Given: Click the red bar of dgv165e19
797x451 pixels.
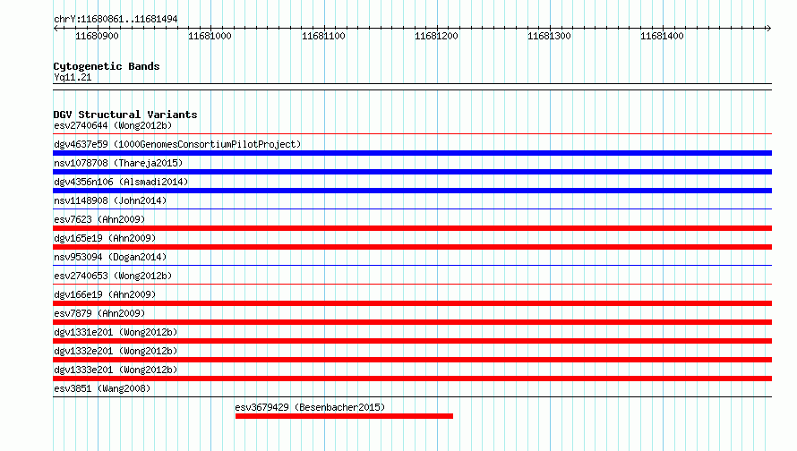Looking at the screenshot, I should [x=412, y=247].
